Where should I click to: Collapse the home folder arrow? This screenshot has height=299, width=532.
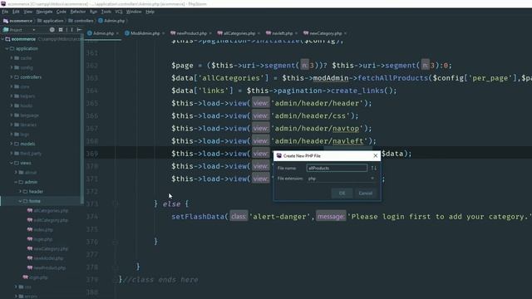tap(20, 201)
